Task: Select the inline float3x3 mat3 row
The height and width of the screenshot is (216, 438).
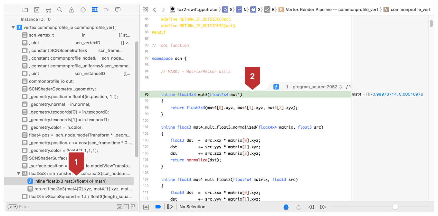Action: (x=69, y=181)
